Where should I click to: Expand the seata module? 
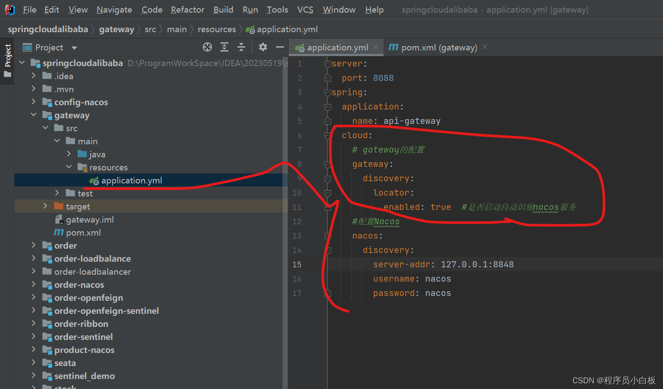click(33, 362)
